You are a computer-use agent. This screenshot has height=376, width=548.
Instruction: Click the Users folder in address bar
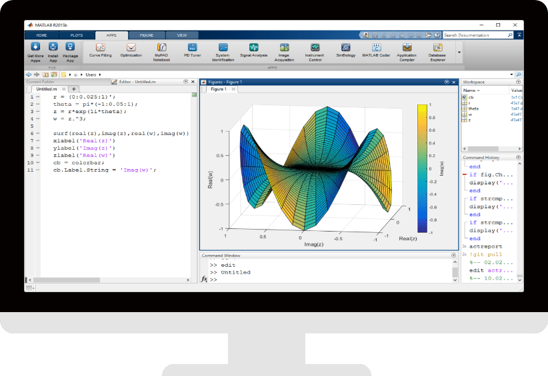(91, 75)
